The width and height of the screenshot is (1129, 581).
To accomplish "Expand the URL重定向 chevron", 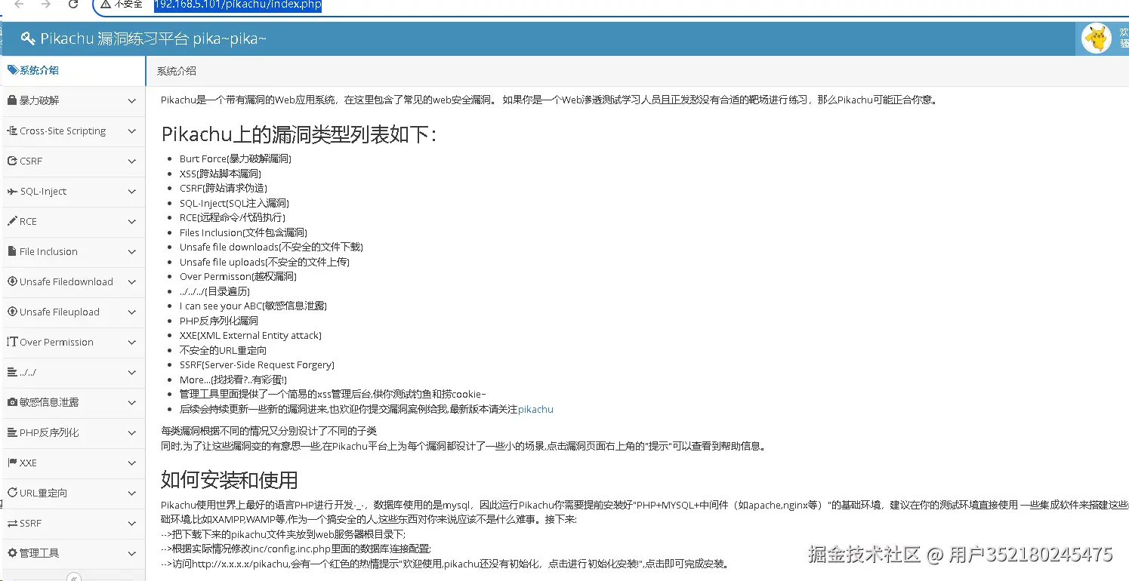I will click(x=132, y=493).
